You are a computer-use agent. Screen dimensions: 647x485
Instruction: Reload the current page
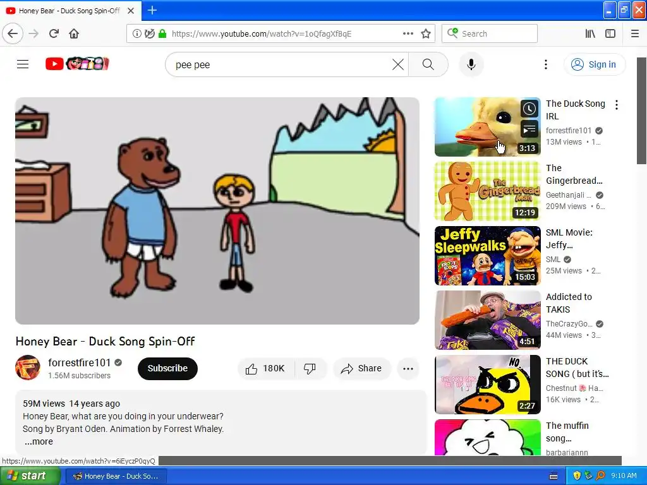[54, 34]
